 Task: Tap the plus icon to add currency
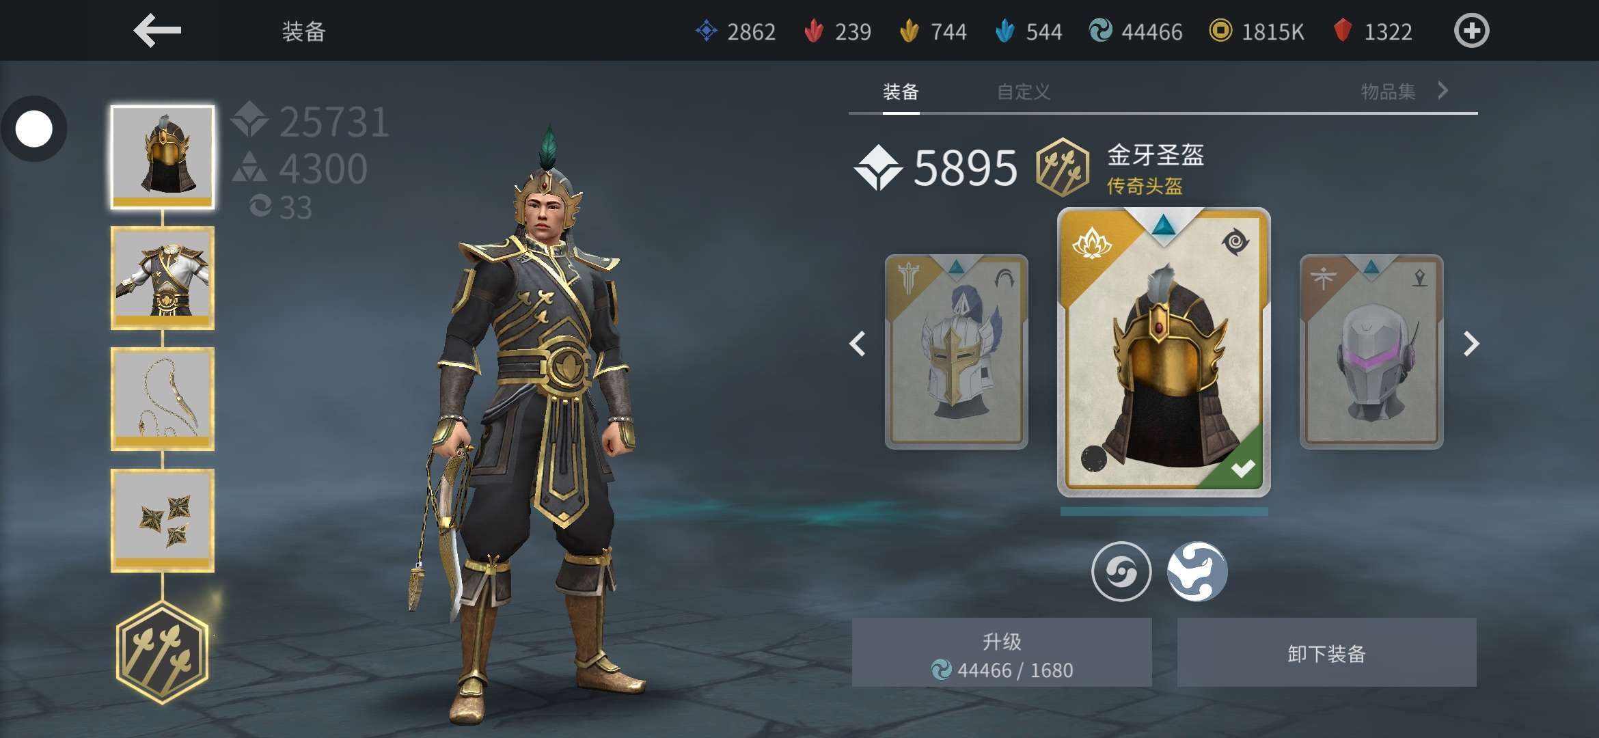coord(1471,31)
